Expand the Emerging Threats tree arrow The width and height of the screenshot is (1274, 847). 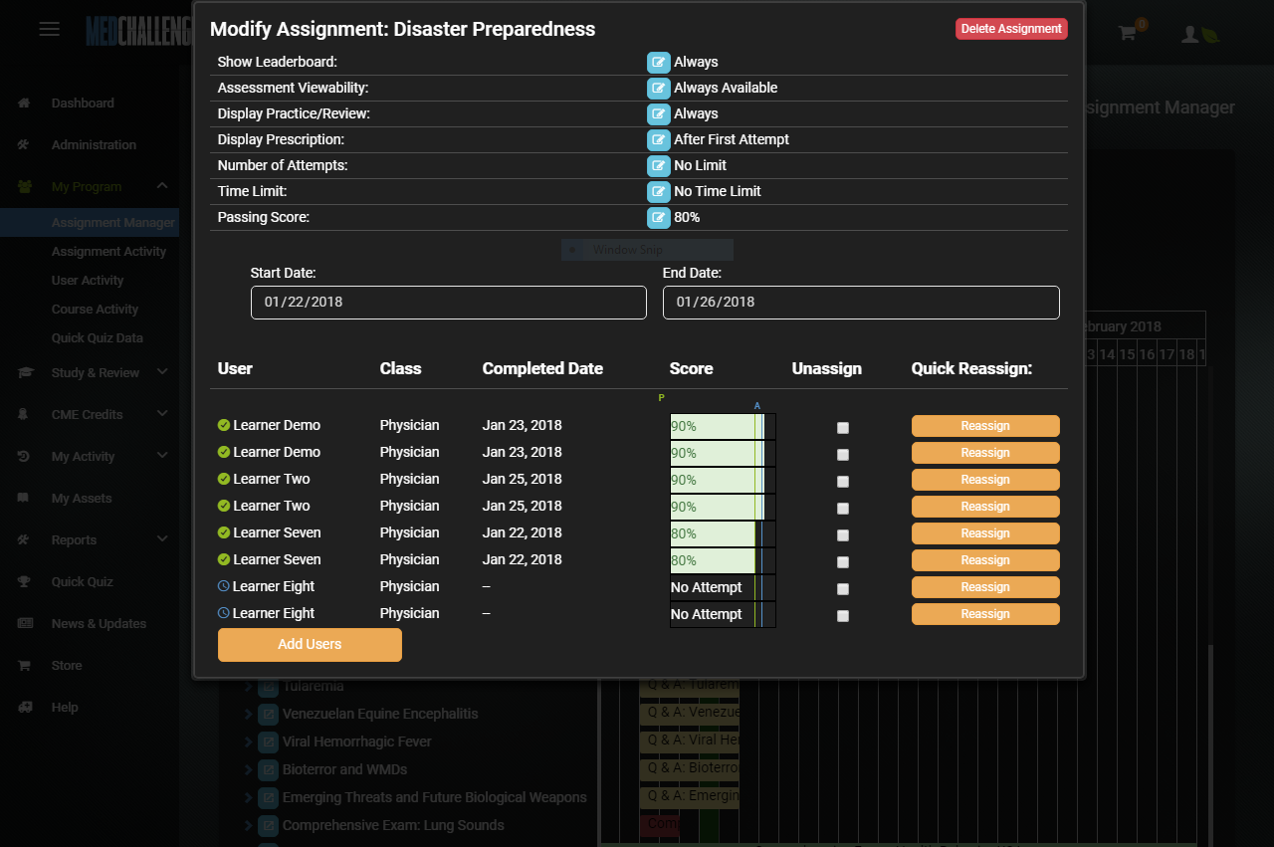coord(248,797)
